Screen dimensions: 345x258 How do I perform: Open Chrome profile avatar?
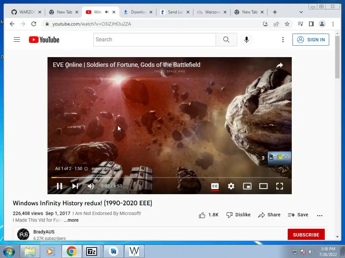tap(322, 24)
